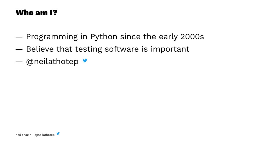Viewport: 256px width, 144px height.
Task: Click the word "since" in the first bullet
Action: click(x=130, y=37)
